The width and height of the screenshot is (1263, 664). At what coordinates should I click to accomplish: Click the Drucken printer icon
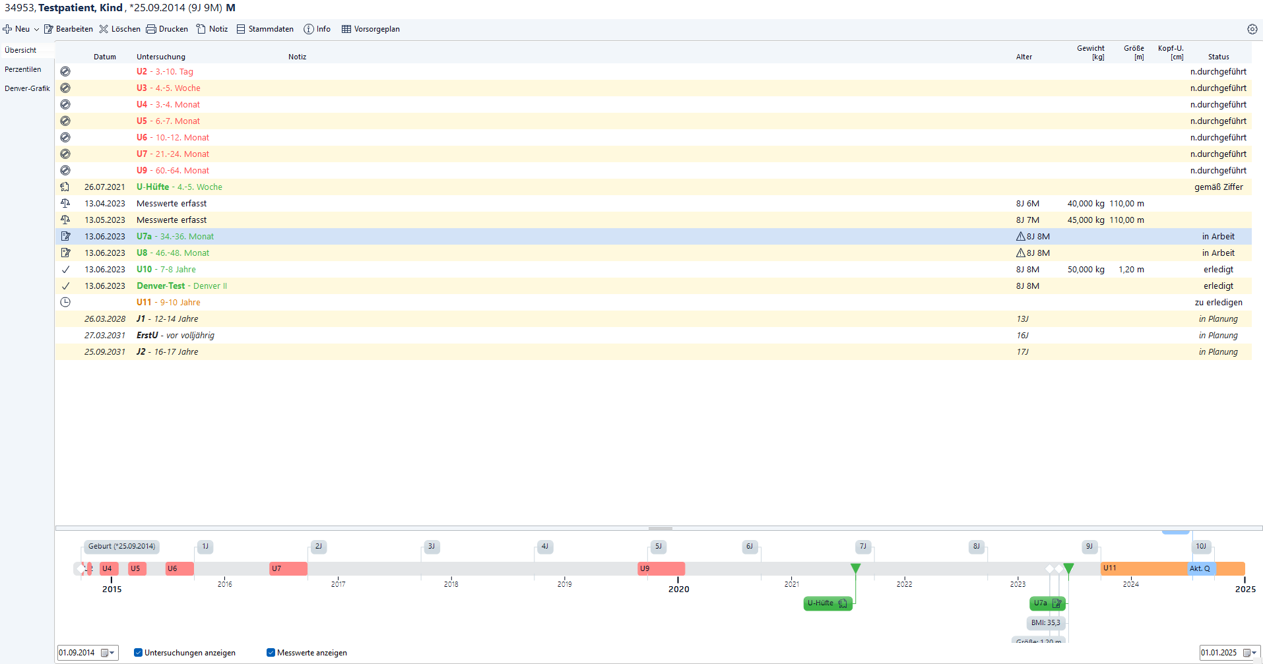pos(151,29)
